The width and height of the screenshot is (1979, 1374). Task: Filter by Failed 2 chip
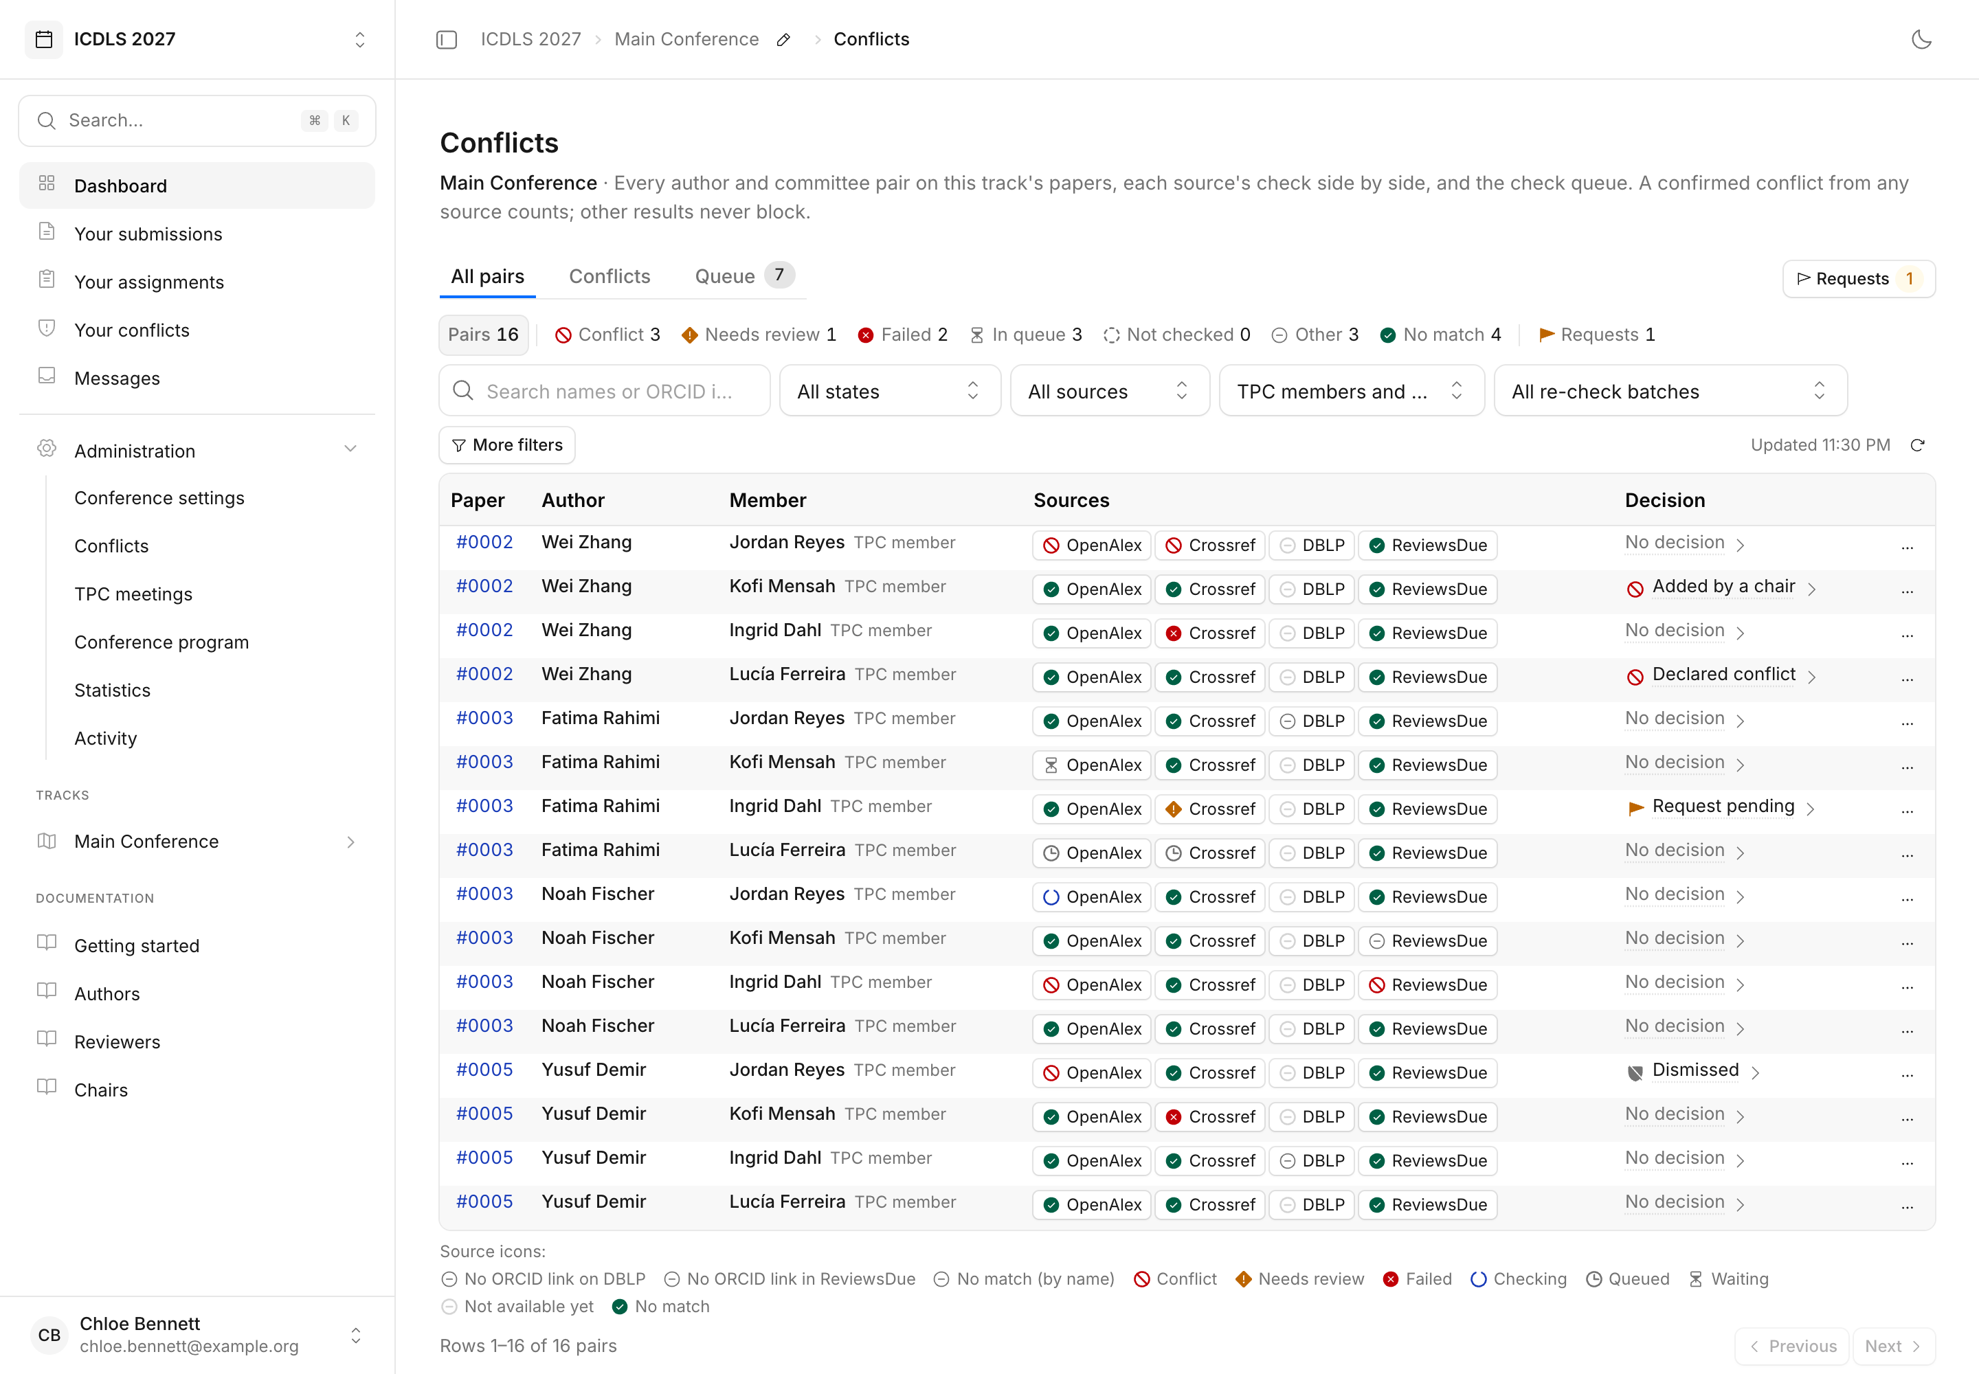(x=902, y=335)
